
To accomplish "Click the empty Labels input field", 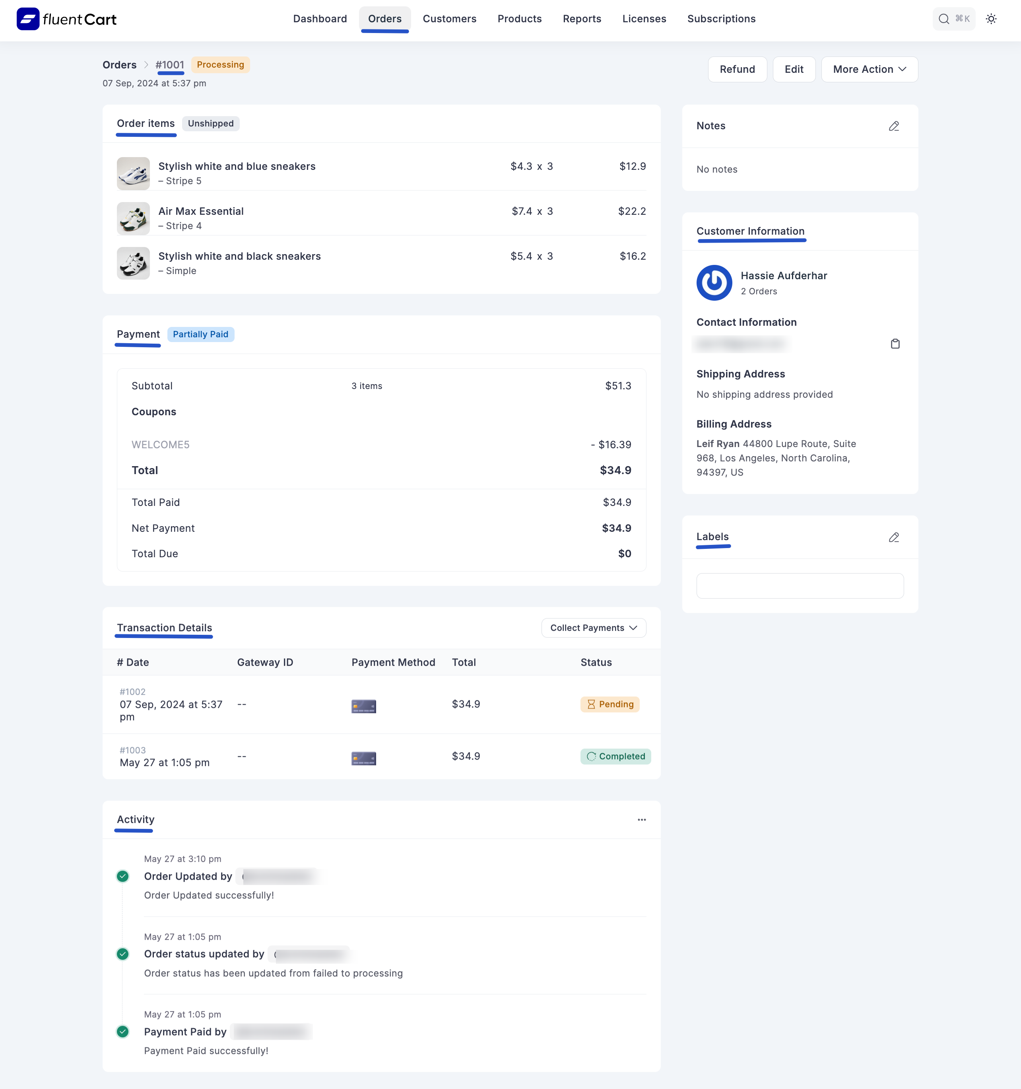I will tap(800, 585).
